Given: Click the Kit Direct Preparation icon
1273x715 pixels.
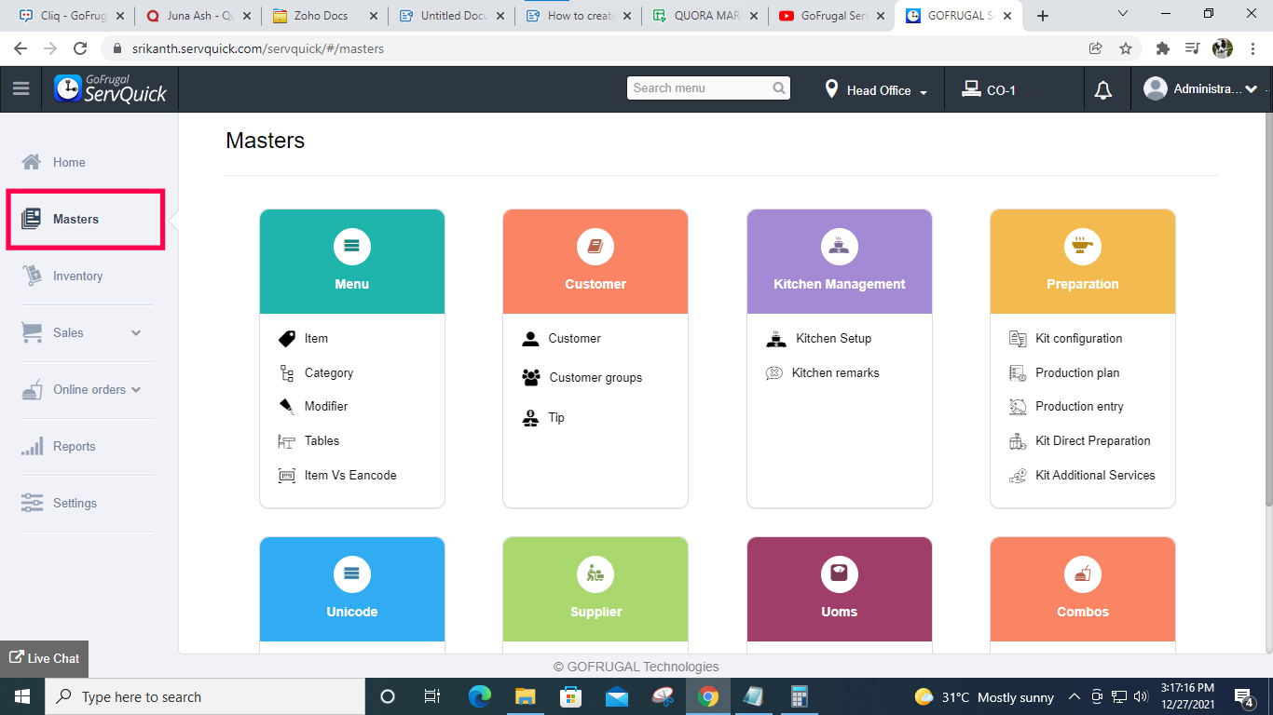Looking at the screenshot, I should tap(1018, 441).
